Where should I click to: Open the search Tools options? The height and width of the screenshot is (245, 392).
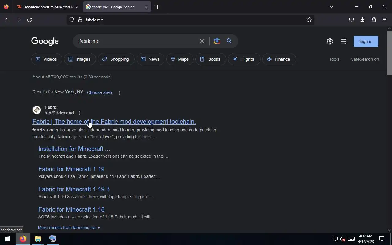(334, 59)
